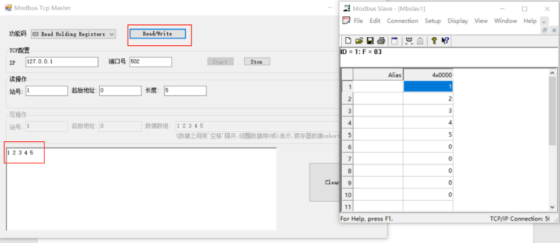Click the port number field showing 502

click(150, 62)
